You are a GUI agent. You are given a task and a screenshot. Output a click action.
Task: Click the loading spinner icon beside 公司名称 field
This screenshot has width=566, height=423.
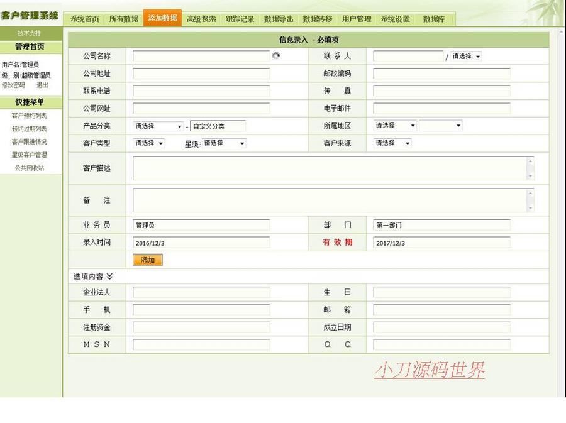click(x=275, y=56)
